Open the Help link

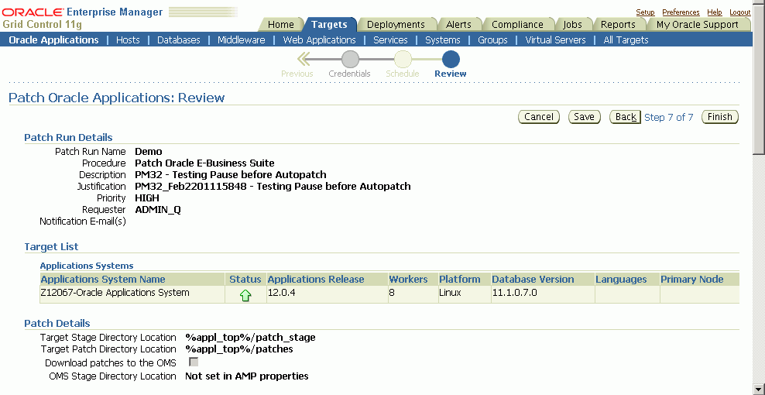pos(714,12)
